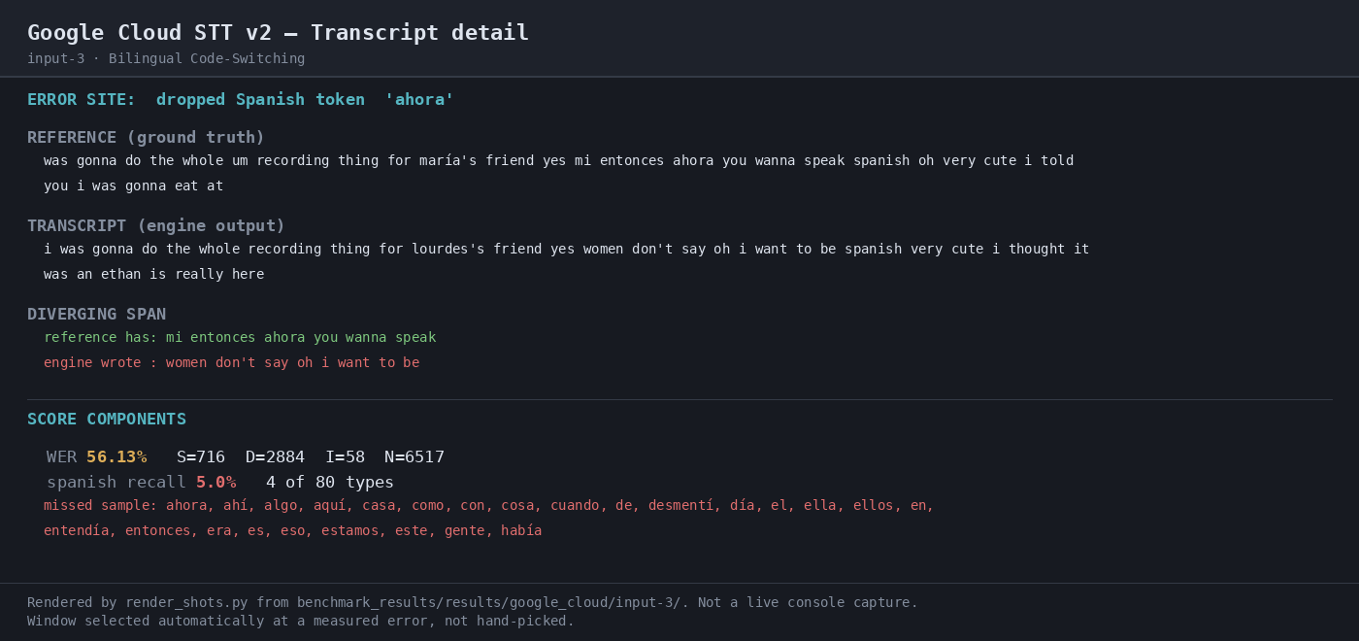1359x641 pixels.
Task: Click the 'WER' label
Action: 61,457
